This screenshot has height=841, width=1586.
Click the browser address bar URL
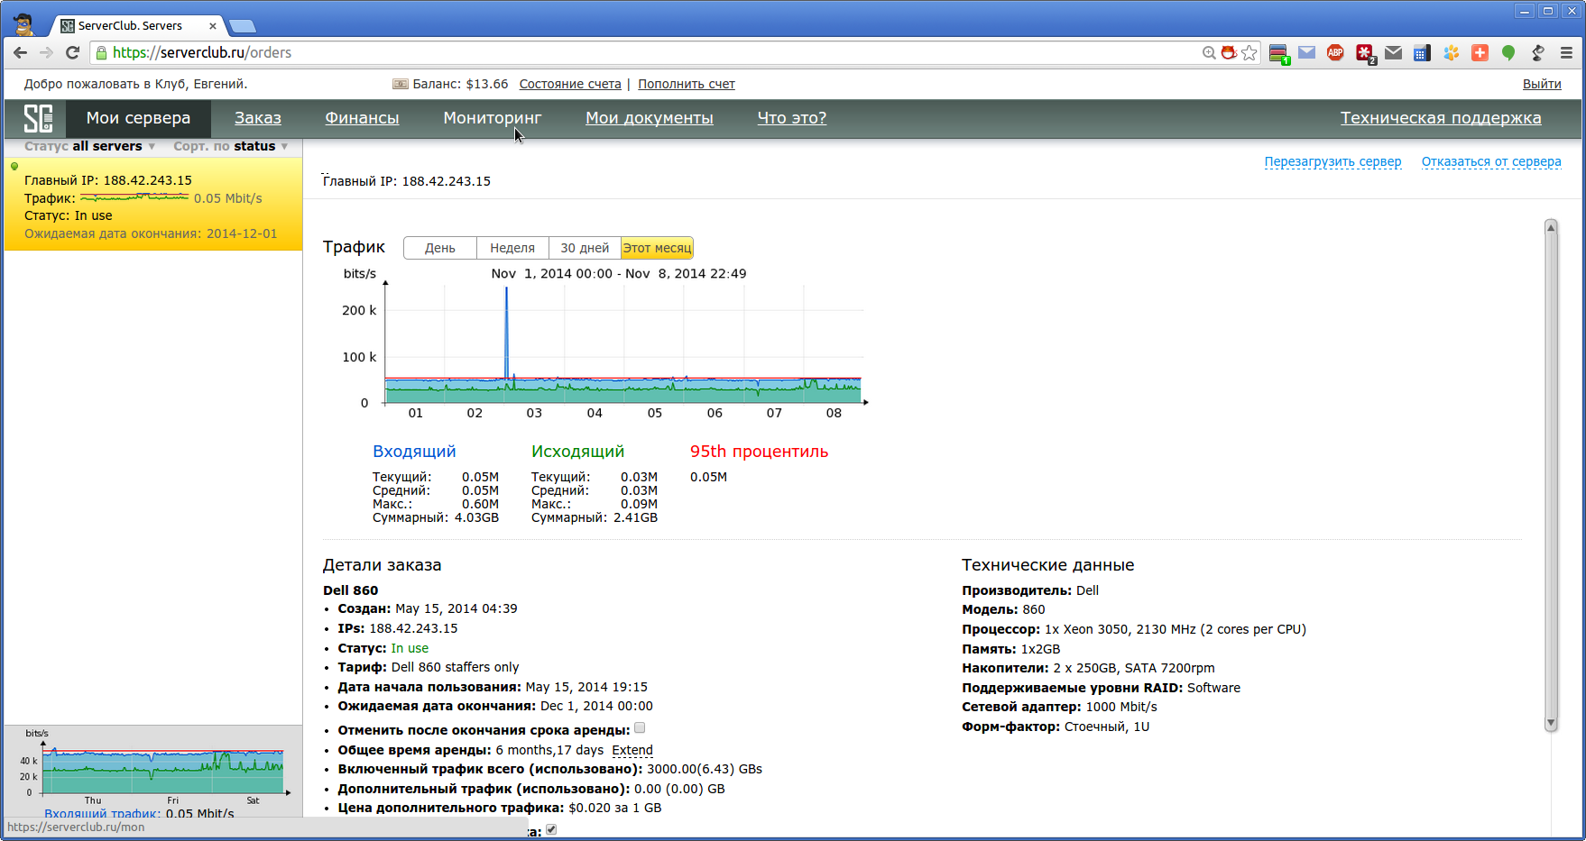pos(202,52)
